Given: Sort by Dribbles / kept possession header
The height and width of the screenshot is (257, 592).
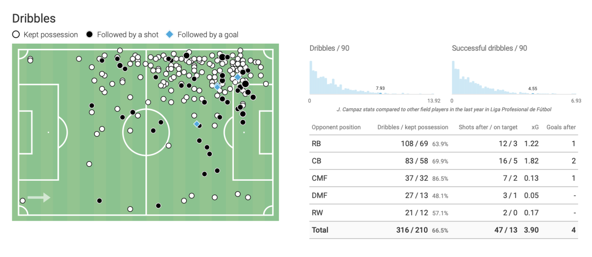Looking at the screenshot, I should tap(413, 127).
